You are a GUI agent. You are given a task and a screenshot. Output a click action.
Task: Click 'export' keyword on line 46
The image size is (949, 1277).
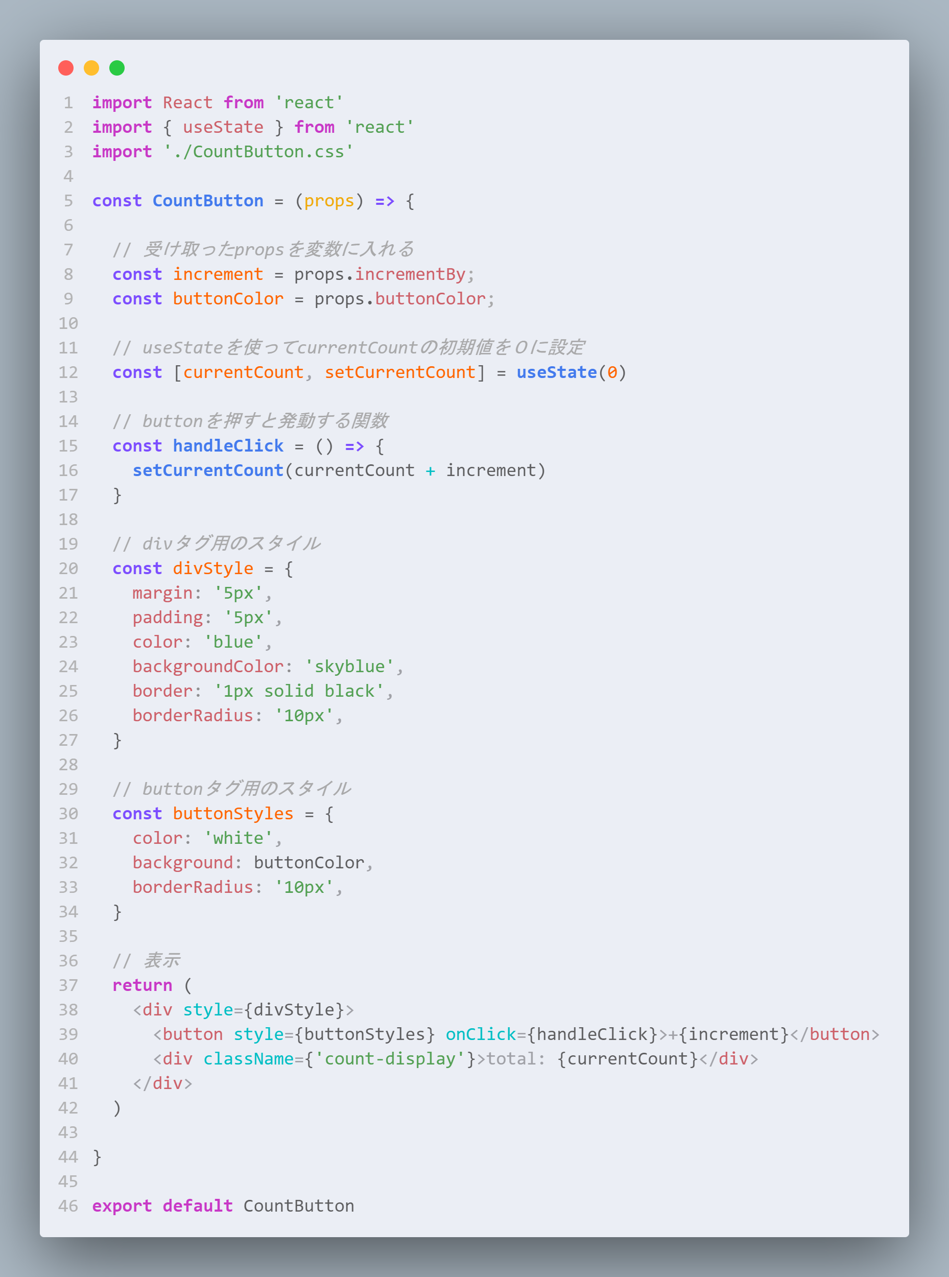pyautogui.click(x=122, y=1206)
